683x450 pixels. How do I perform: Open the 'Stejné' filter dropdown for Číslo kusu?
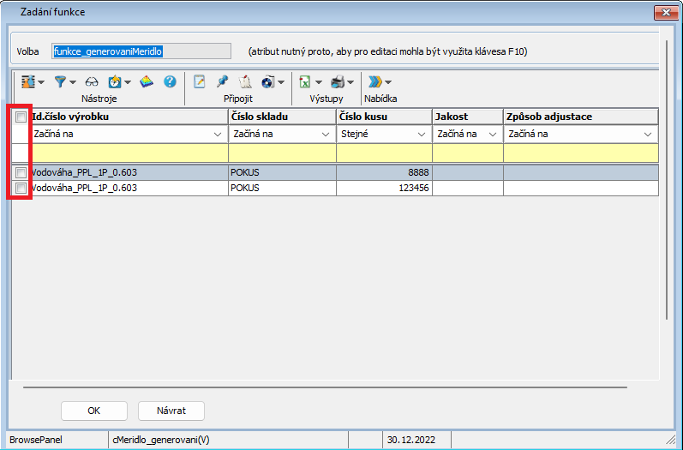click(x=421, y=135)
